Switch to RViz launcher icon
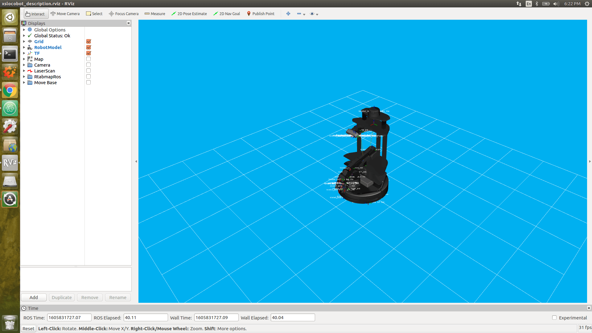 tap(10, 163)
